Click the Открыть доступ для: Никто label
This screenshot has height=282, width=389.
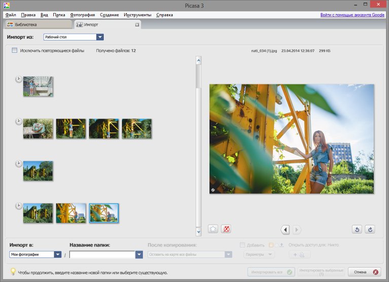313,245
